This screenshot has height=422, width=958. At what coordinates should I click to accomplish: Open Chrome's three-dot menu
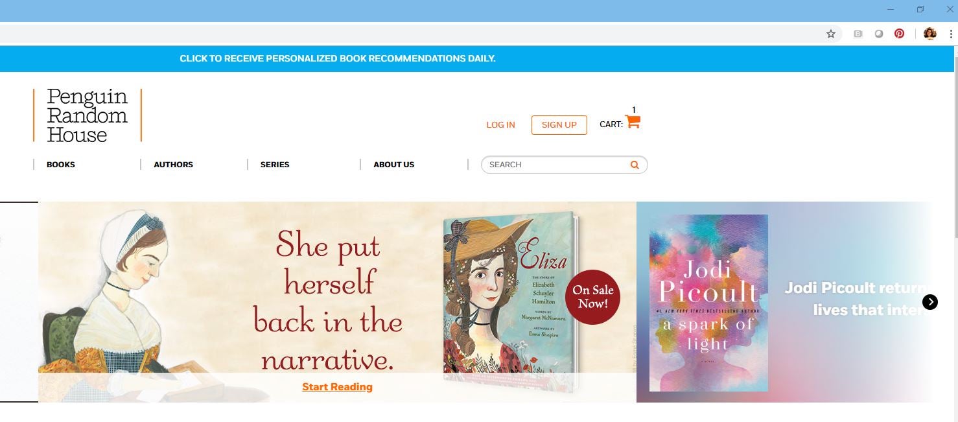click(x=950, y=34)
